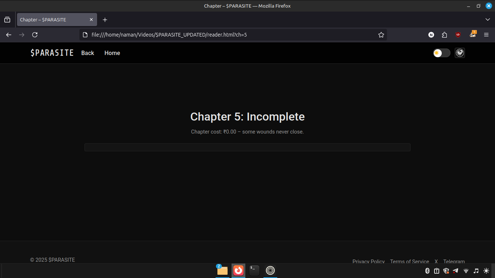Click the empty chapter content box
This screenshot has width=495, height=278.
point(247,147)
